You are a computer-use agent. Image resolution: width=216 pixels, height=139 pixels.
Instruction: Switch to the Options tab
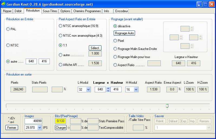click(x=65, y=11)
